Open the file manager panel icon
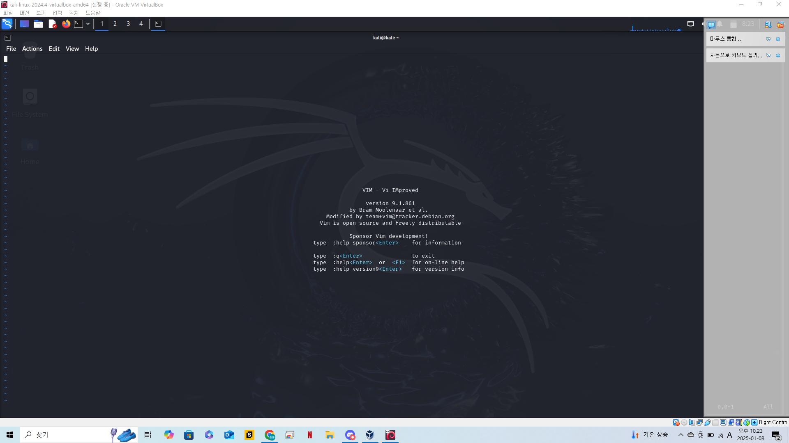 38,24
